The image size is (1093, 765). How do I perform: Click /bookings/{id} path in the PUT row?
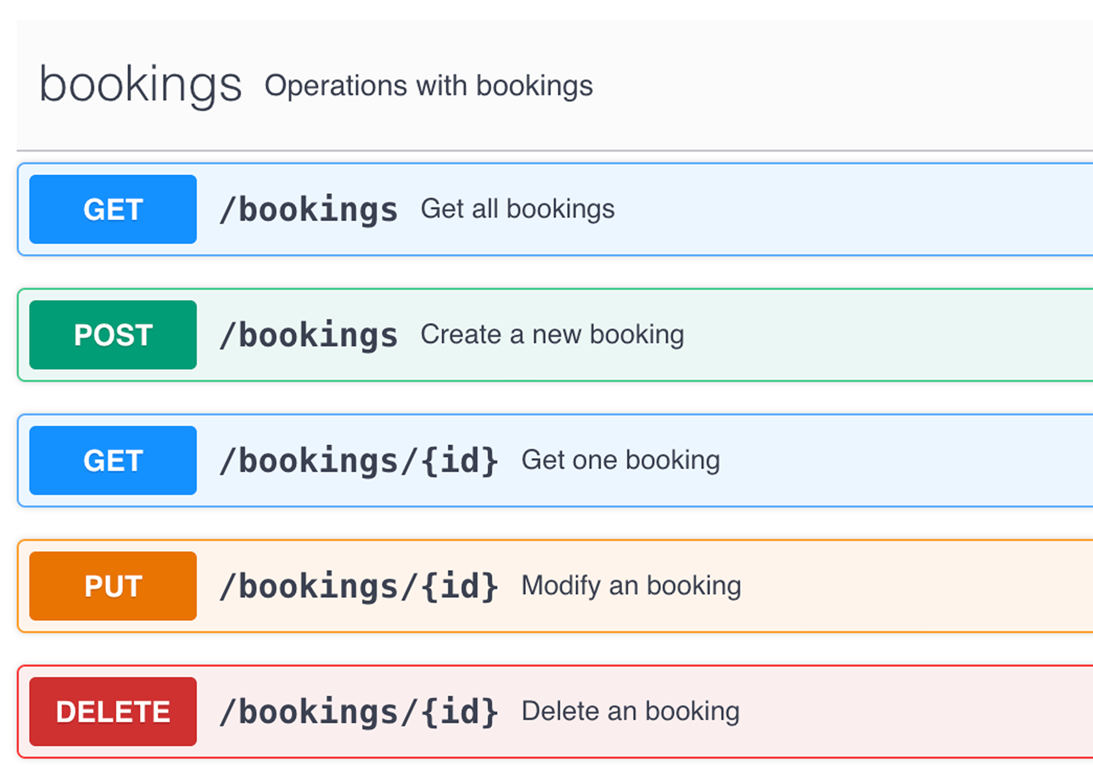[359, 587]
